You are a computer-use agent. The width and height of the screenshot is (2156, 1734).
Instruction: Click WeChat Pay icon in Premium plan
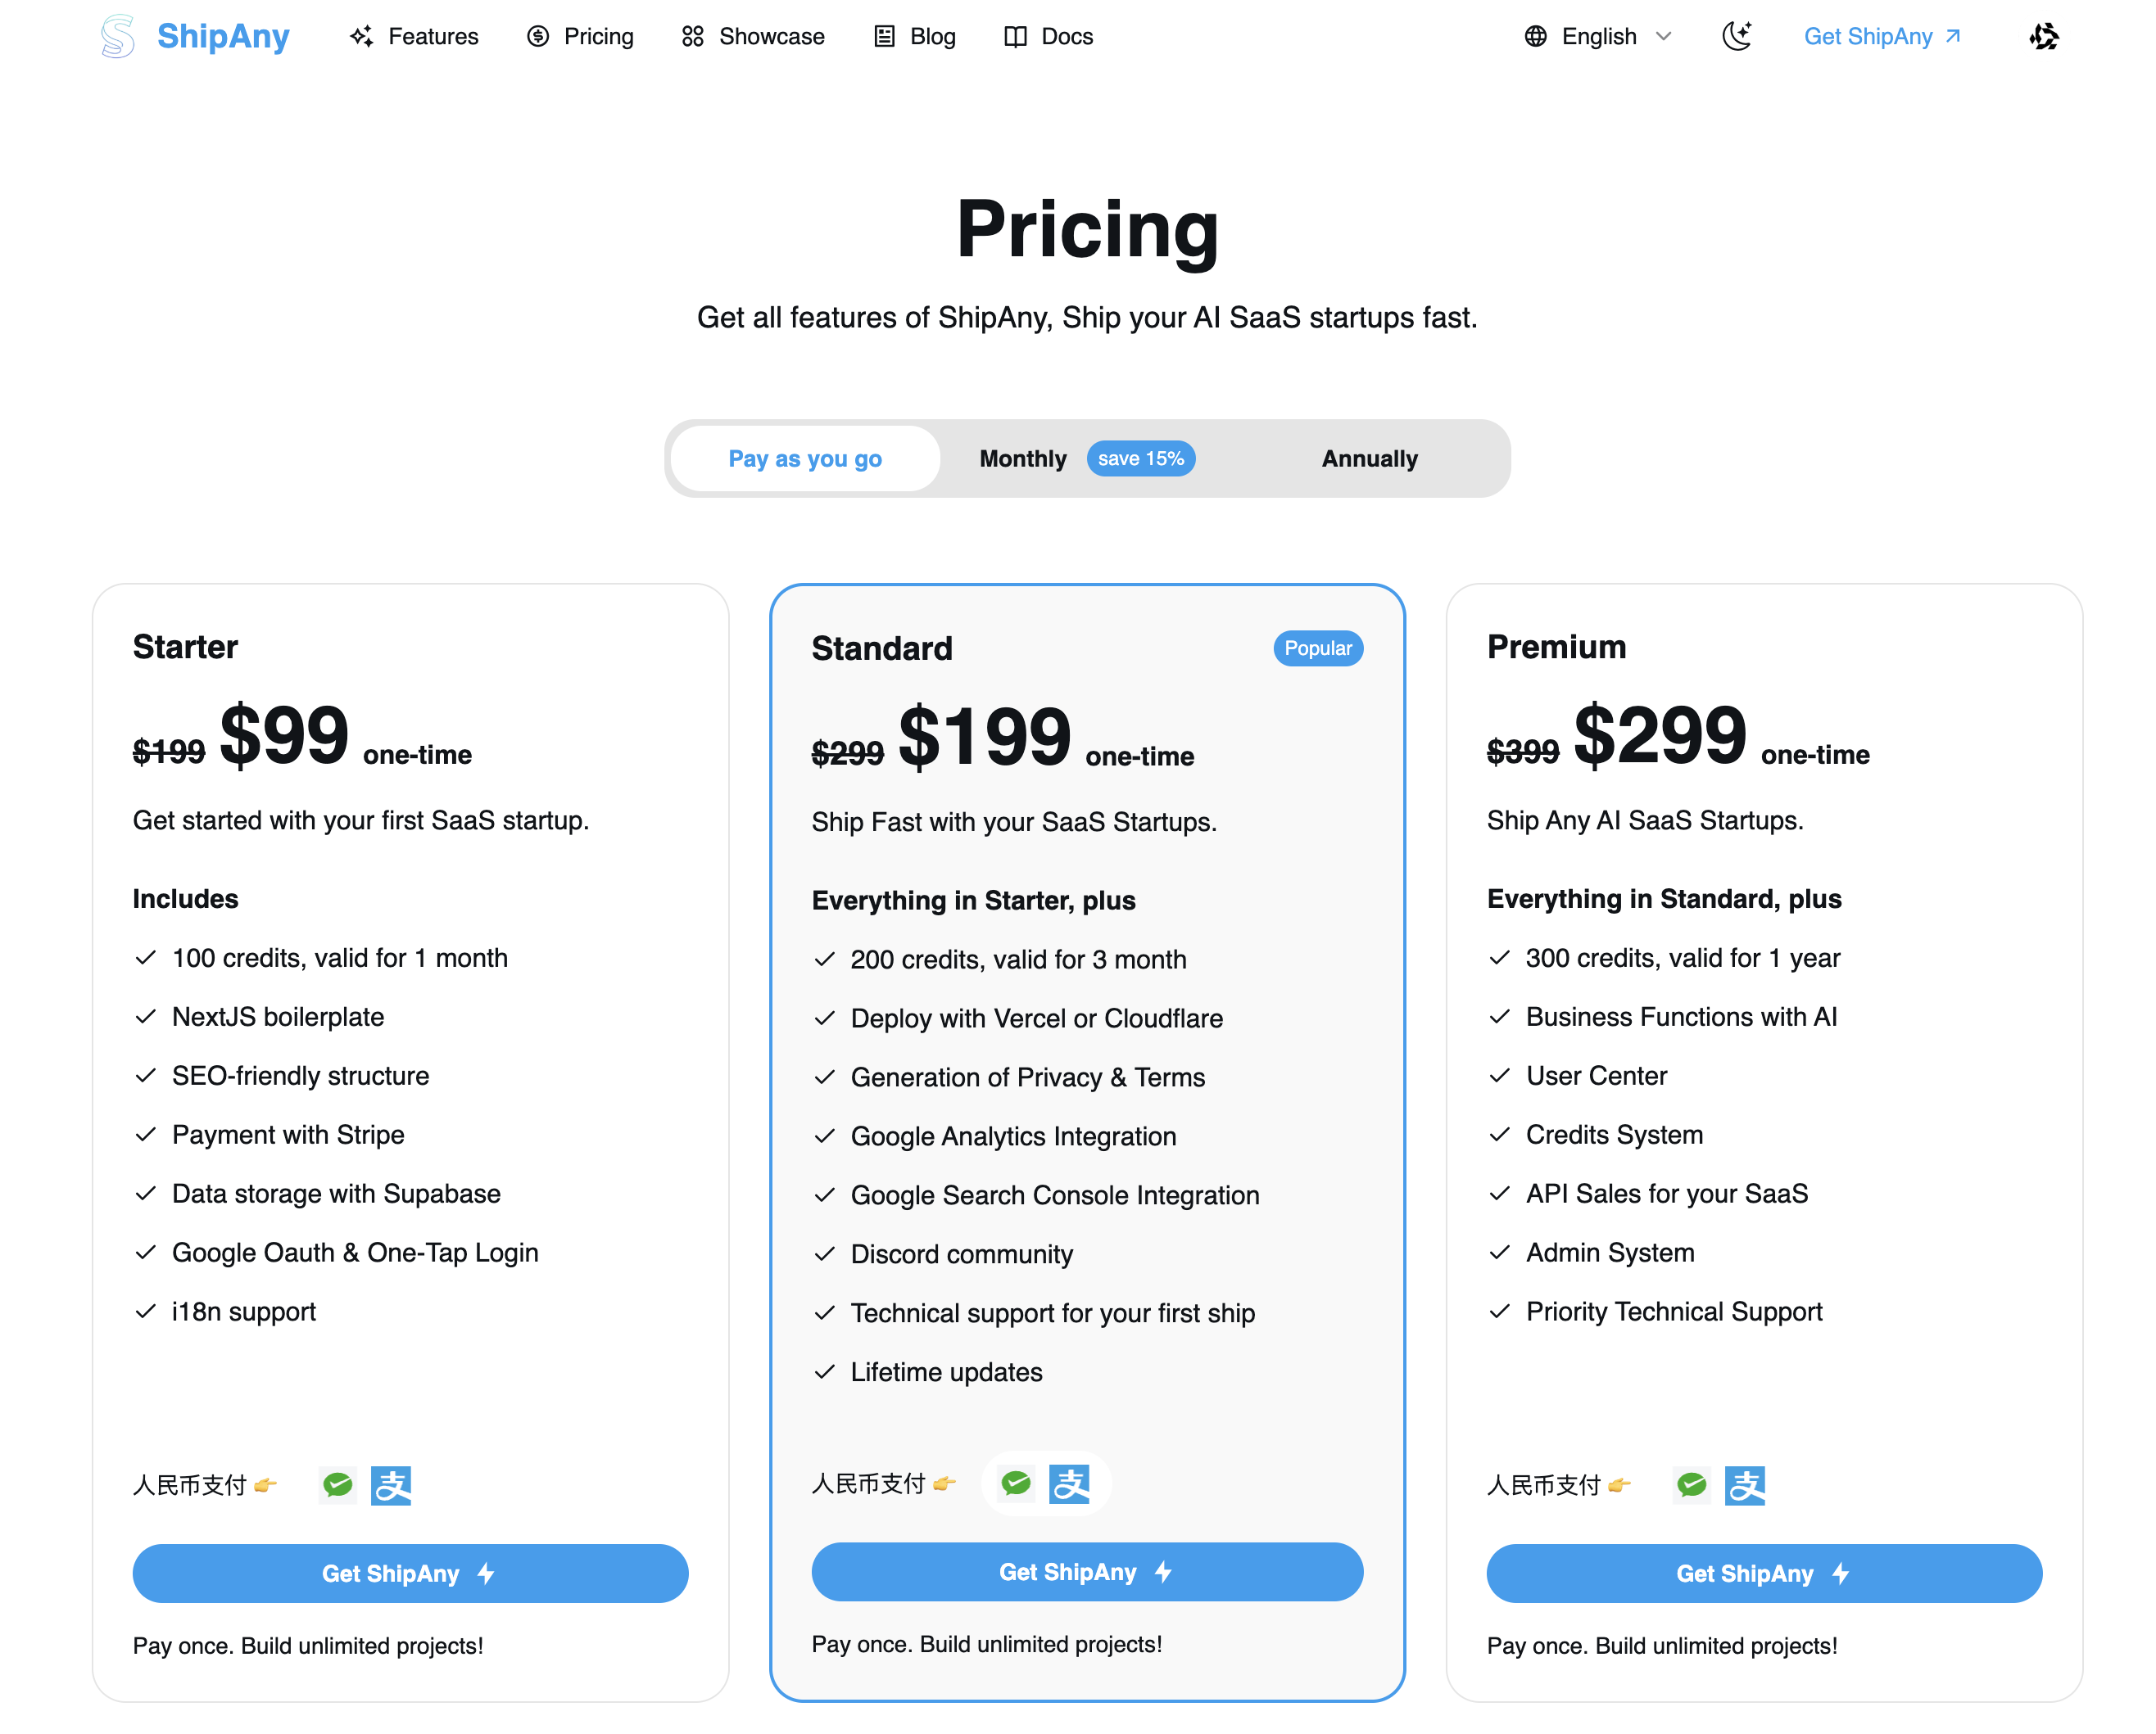(1691, 1485)
